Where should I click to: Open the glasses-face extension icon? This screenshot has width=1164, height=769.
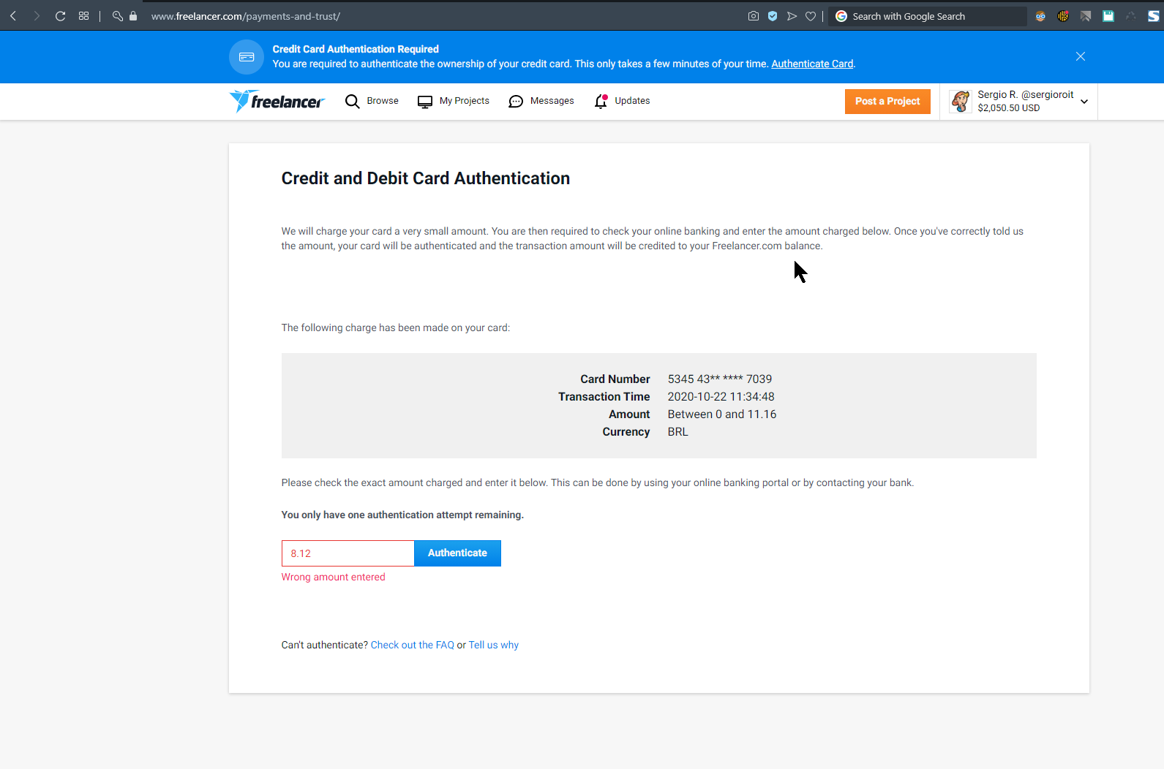coord(1040,16)
